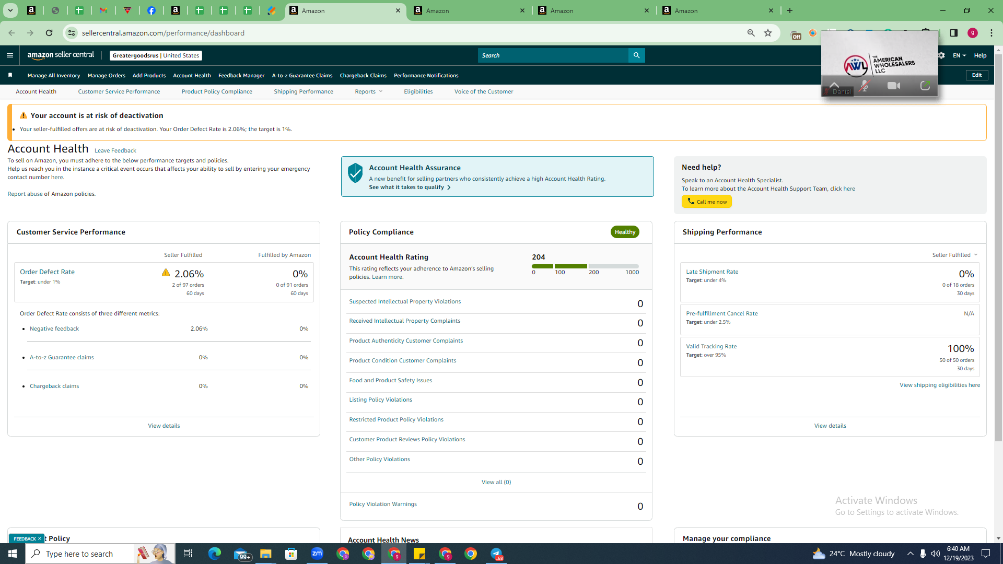Open the EN language dropdown

(959, 55)
